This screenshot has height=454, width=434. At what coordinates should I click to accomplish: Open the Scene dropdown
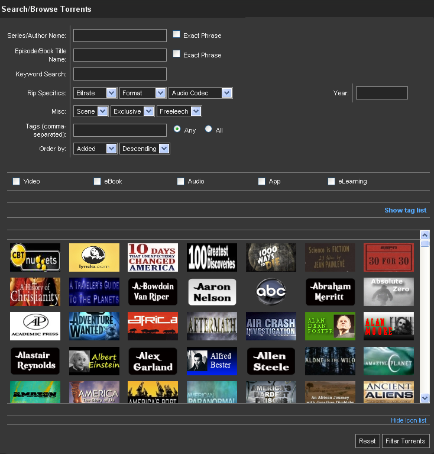pos(91,111)
